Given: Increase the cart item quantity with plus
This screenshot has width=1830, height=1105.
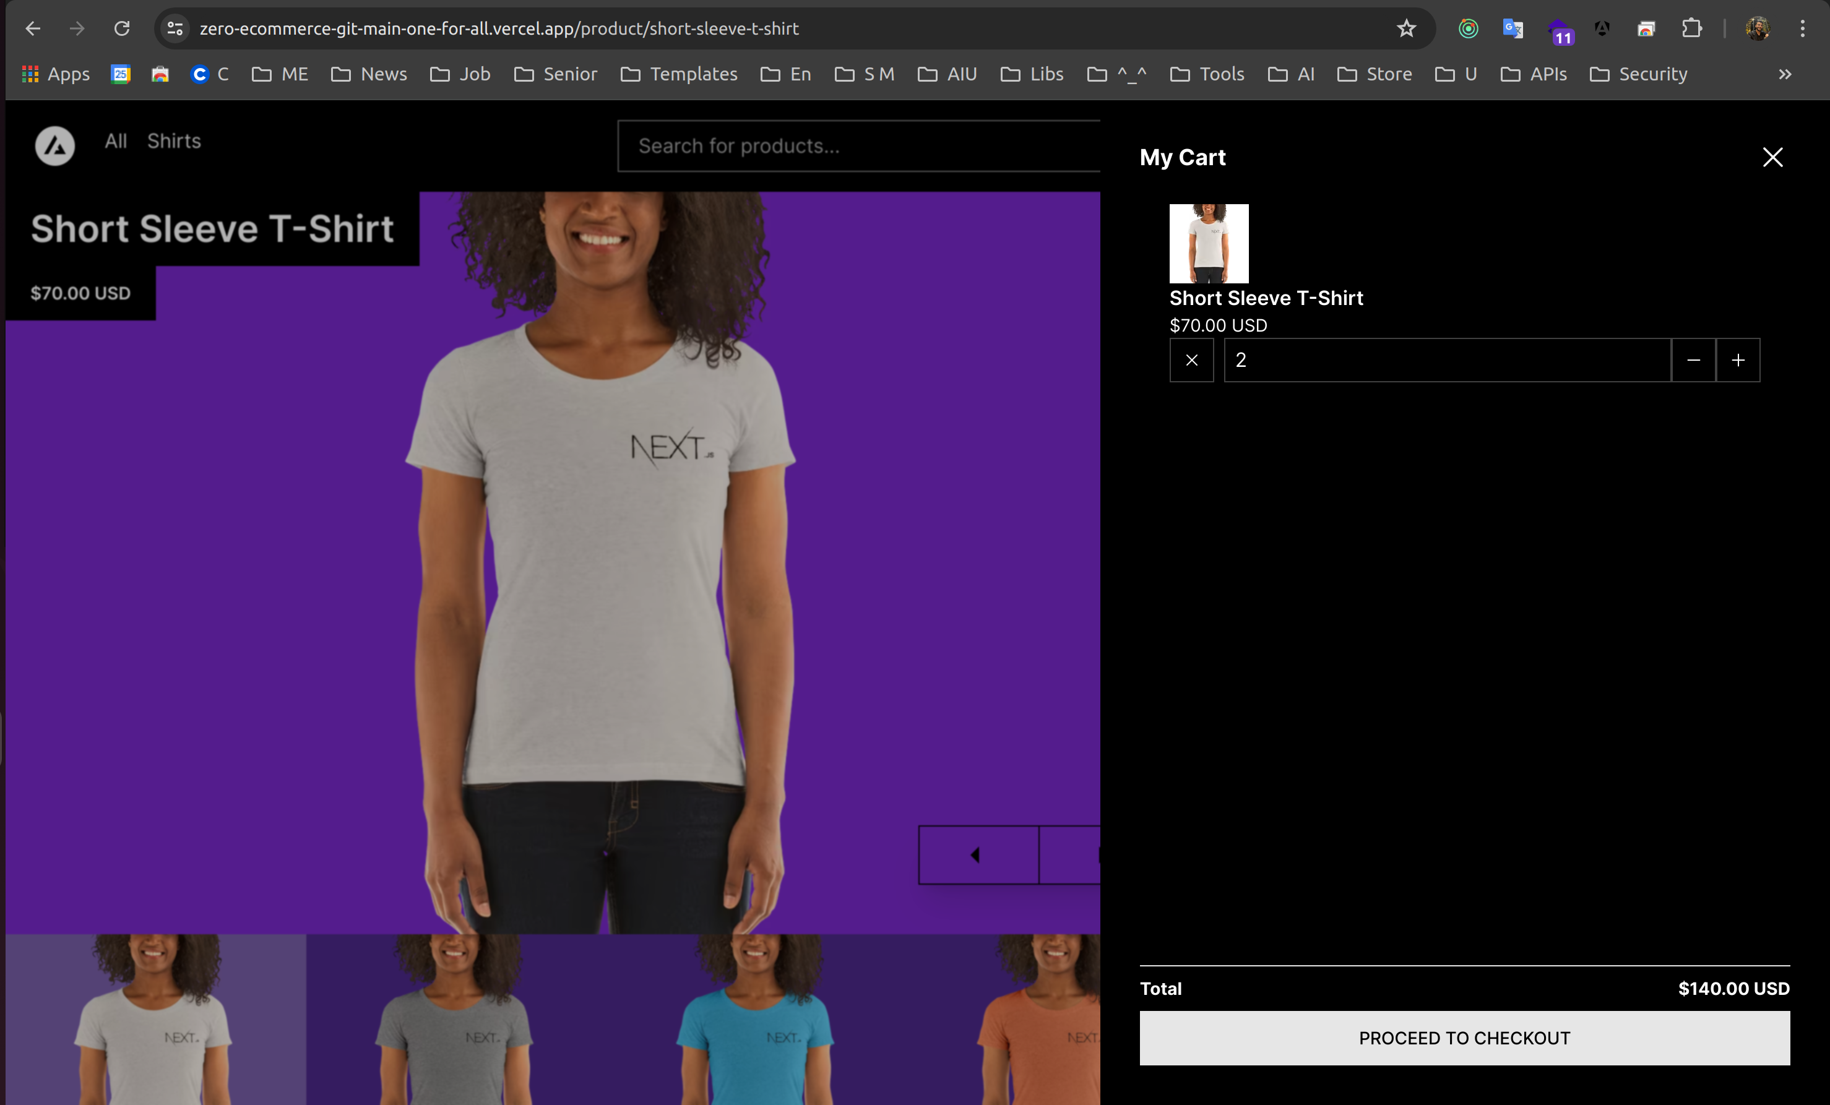Looking at the screenshot, I should pos(1738,360).
